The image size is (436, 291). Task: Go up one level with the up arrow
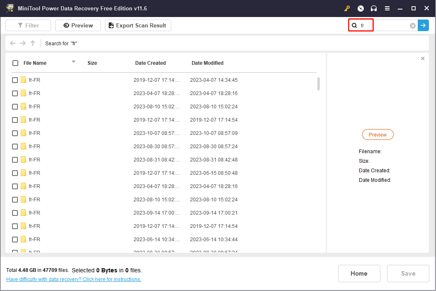(33, 43)
